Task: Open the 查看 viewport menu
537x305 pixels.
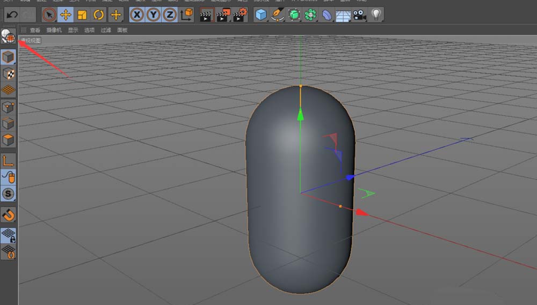Action: pos(35,30)
